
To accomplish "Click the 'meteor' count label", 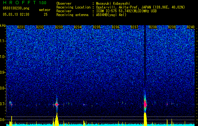I will coord(45,10).
